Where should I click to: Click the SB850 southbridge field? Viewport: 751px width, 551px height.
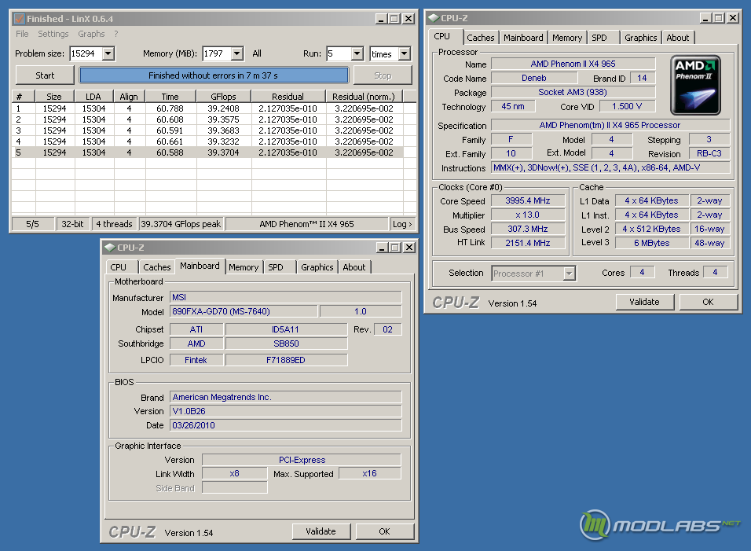tap(287, 343)
